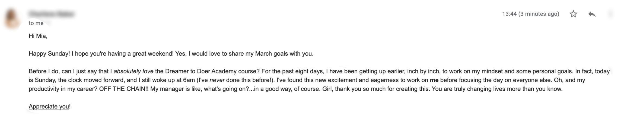624x121 pixels.
Task: Click "6am" in the email body
Action: [x=189, y=80]
